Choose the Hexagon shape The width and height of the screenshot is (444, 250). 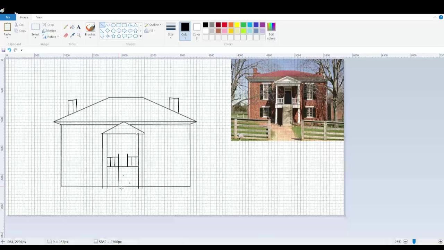click(119, 31)
